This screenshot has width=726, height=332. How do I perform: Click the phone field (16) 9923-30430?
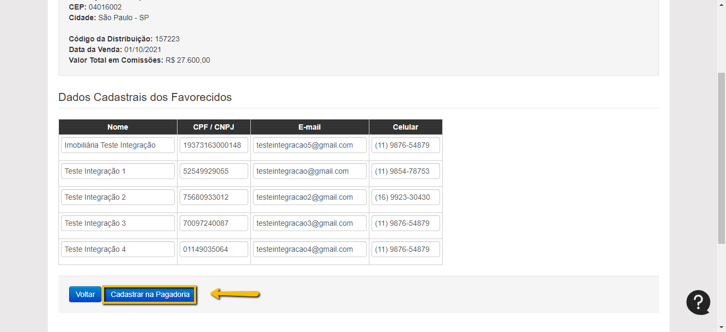pyautogui.click(x=405, y=197)
